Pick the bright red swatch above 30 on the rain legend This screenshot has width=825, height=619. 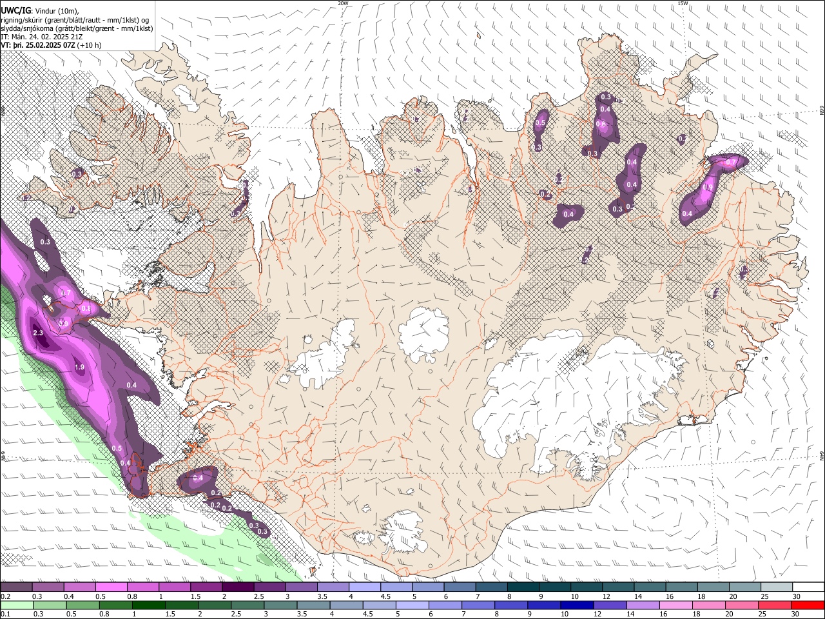[x=808, y=605]
